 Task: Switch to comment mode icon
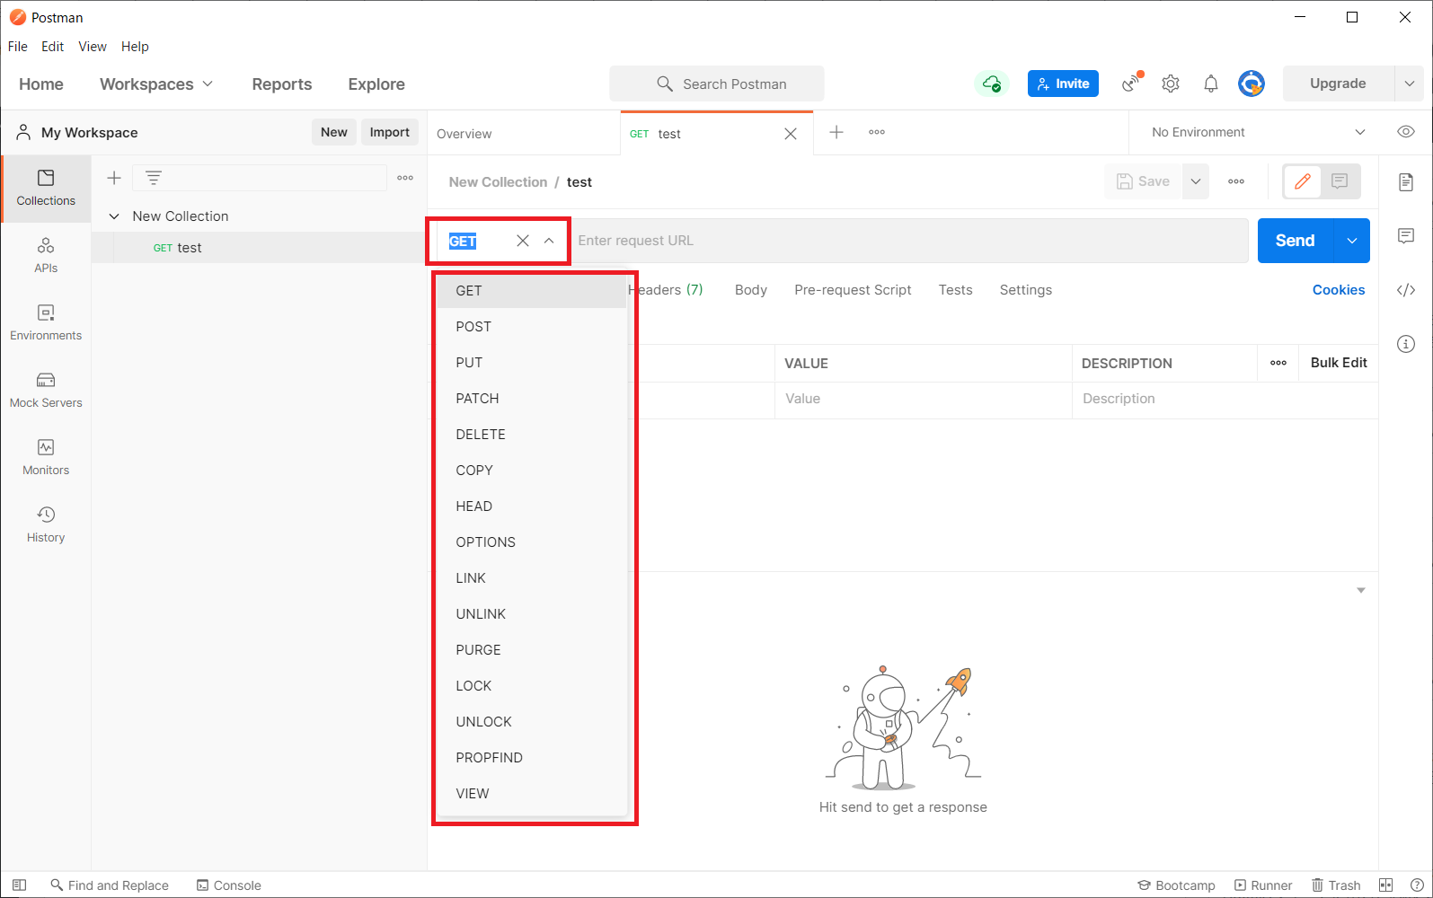coord(1340,181)
